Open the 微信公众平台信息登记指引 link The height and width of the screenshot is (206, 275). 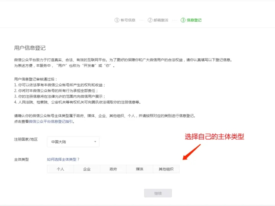[51, 122]
